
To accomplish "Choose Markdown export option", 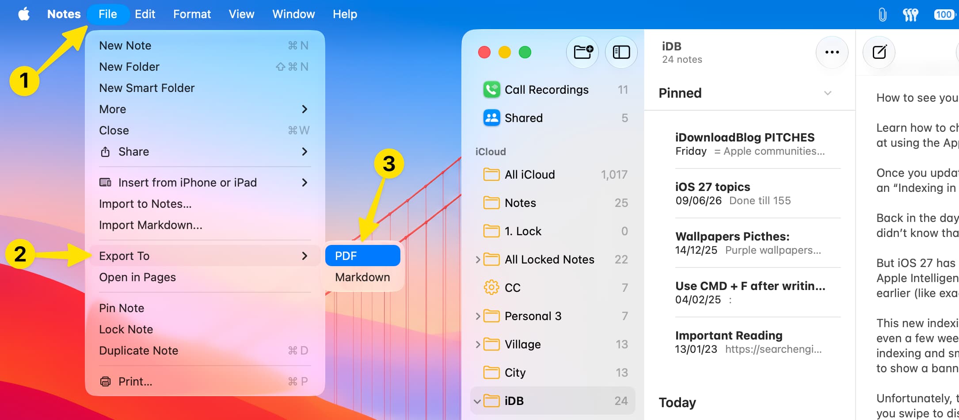I will coord(363,277).
